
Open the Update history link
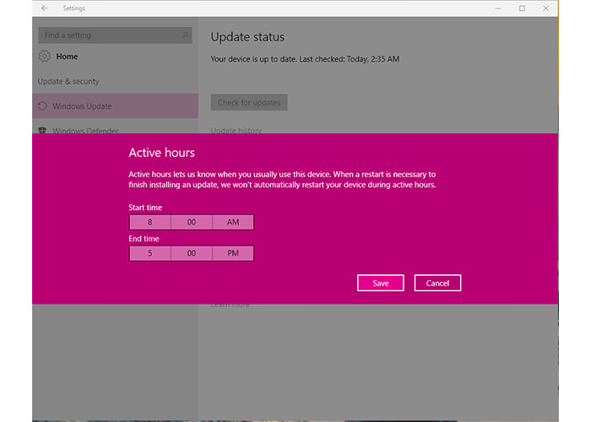click(x=236, y=131)
